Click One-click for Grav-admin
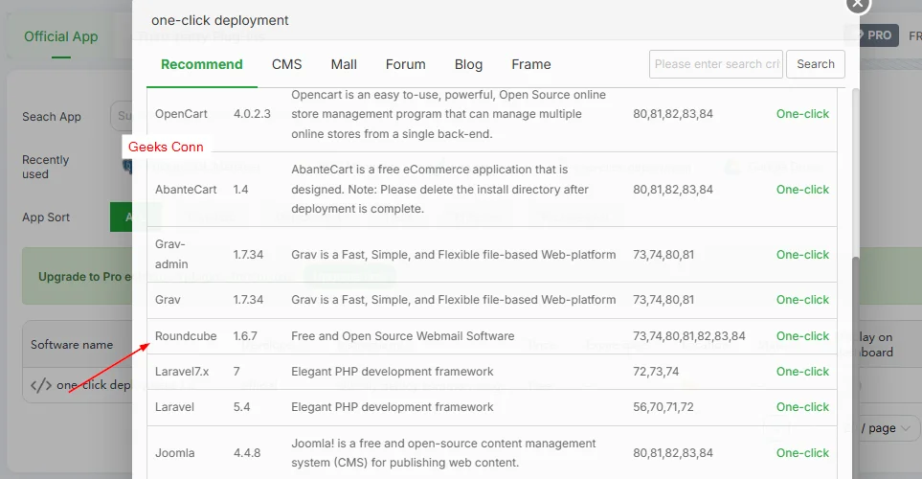The height and width of the screenshot is (479, 922). [x=802, y=255]
